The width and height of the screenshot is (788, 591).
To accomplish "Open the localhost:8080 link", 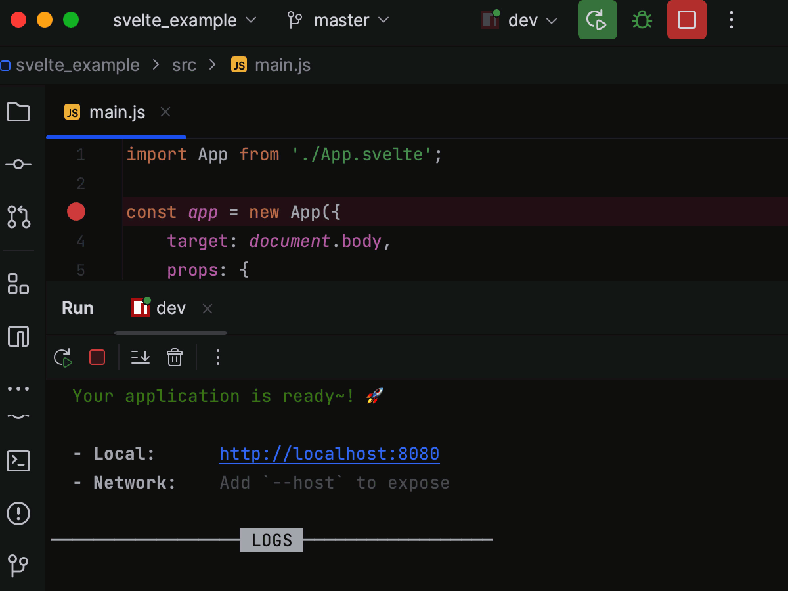I will coord(329,454).
